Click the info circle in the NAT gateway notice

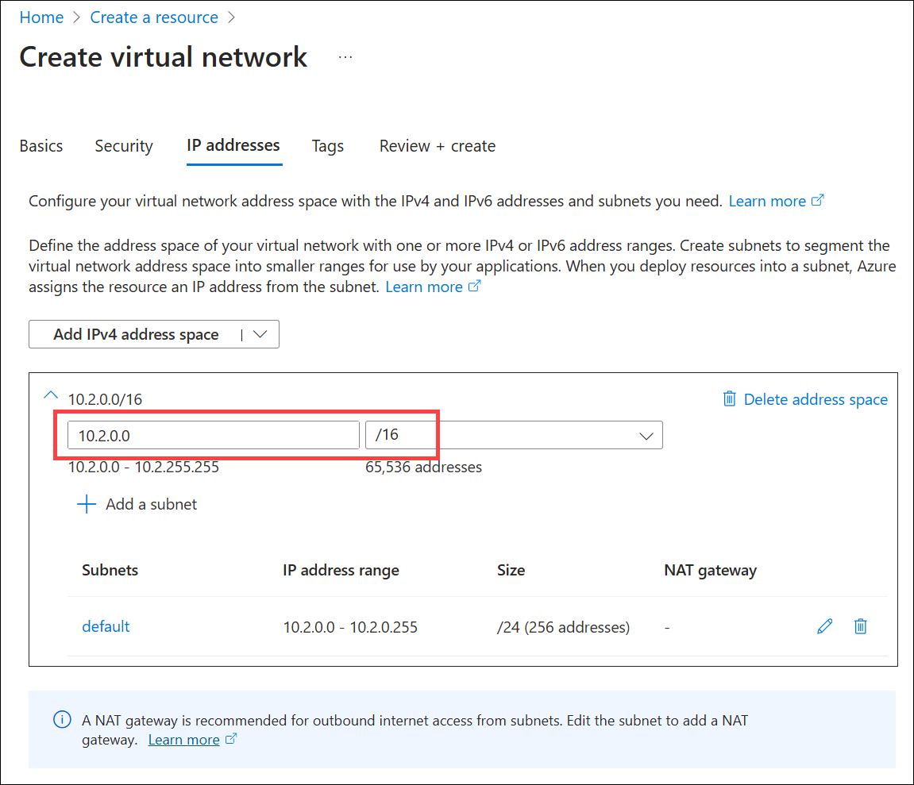tap(62, 719)
